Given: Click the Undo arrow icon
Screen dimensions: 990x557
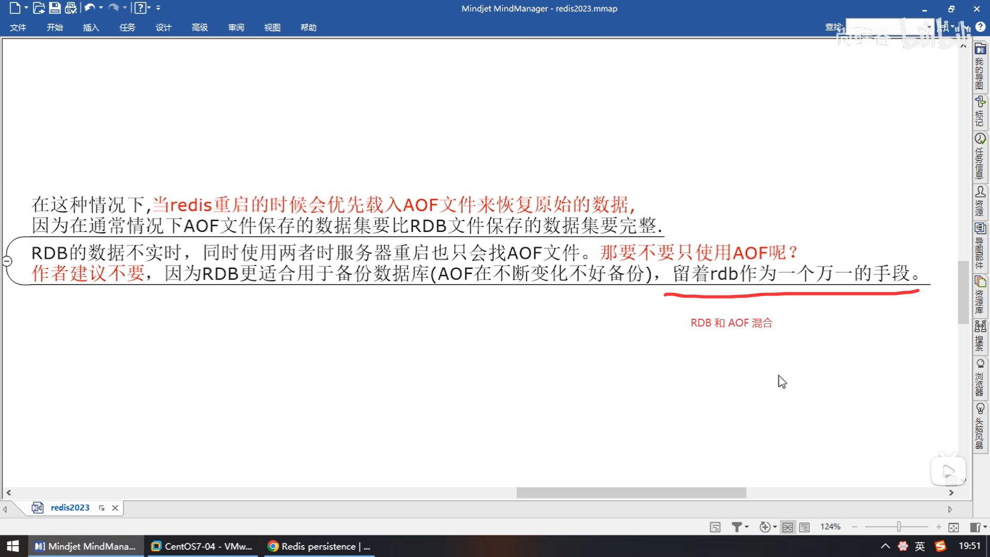Looking at the screenshot, I should (90, 8).
